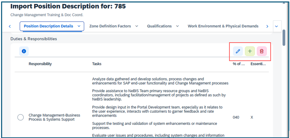The image size is (290, 138).
Task: Click the 'Evaluate user issues and procedures' task
Action: [158, 136]
